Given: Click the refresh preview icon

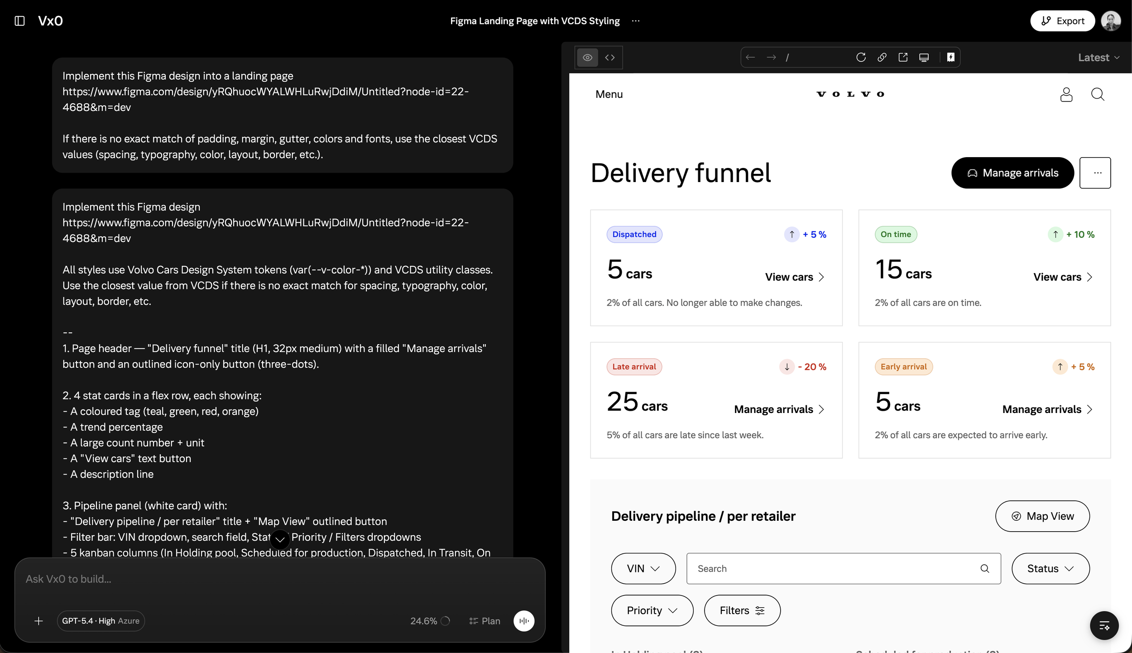Looking at the screenshot, I should click(x=861, y=58).
